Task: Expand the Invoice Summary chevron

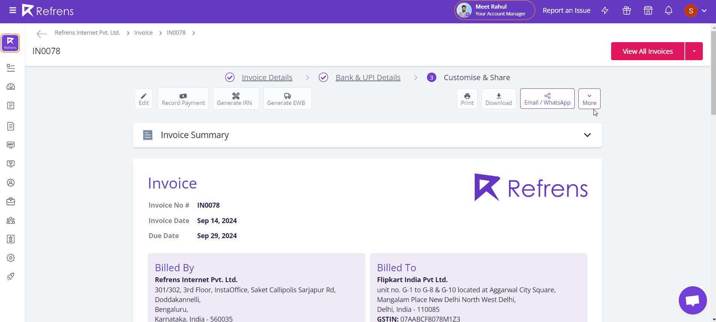Action: click(587, 135)
